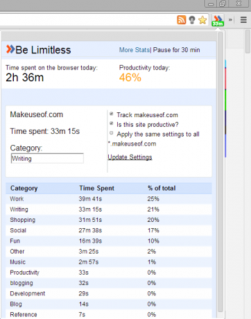Click the % of total column header
The width and height of the screenshot is (251, 319).
point(162,188)
